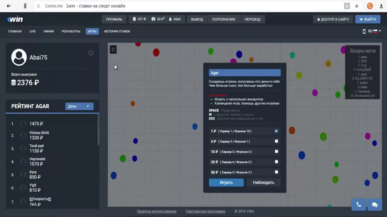
Task: Click Yigit's avatar in rating
Action: point(23,188)
